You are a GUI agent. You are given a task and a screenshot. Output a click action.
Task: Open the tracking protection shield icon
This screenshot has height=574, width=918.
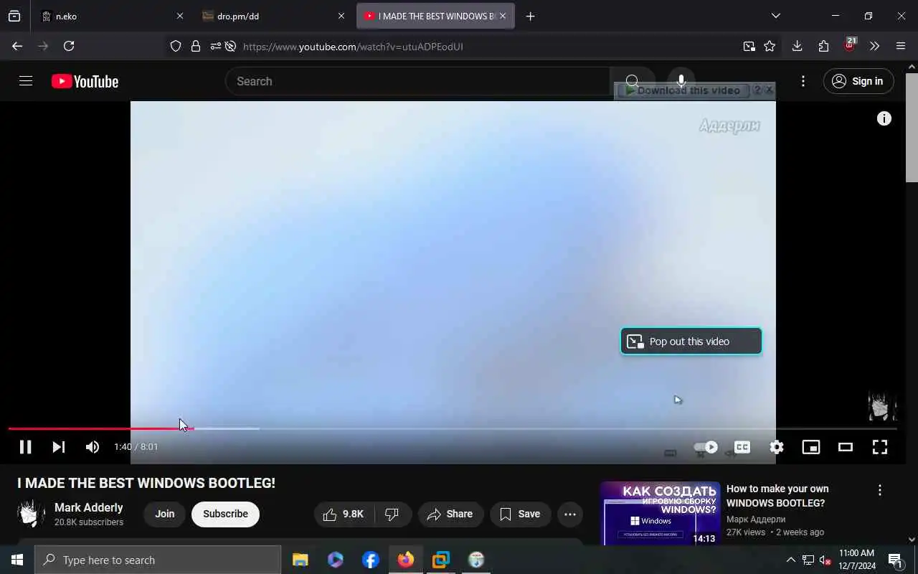click(176, 46)
